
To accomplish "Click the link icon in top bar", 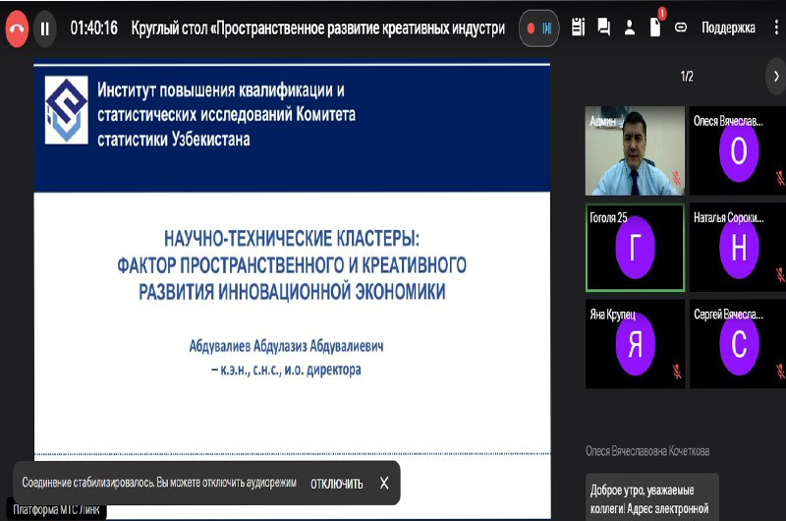I will (x=681, y=29).
